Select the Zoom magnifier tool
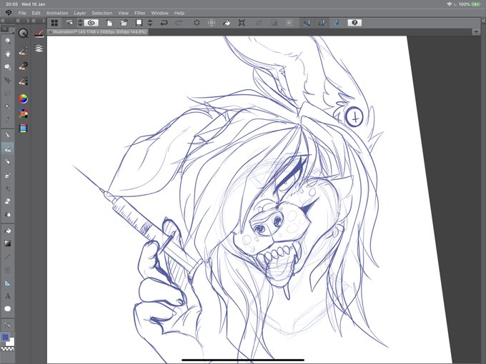Viewport: 486px width, 364px height. (8, 41)
